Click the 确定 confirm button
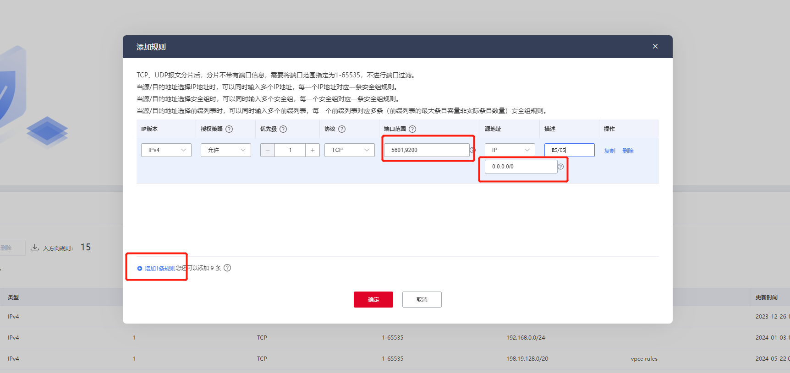 pyautogui.click(x=373, y=299)
